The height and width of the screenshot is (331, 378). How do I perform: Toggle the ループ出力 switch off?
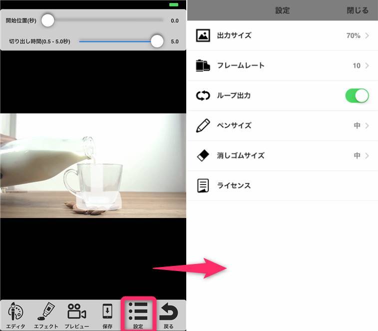pos(357,95)
